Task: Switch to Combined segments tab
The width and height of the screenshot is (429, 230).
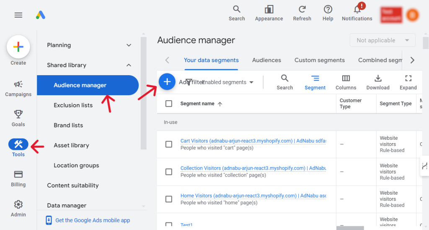Action: (x=380, y=60)
